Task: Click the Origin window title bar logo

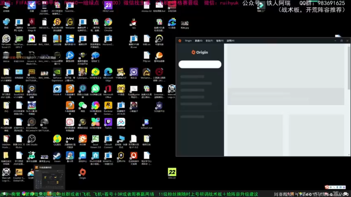Action: [x=180, y=41]
